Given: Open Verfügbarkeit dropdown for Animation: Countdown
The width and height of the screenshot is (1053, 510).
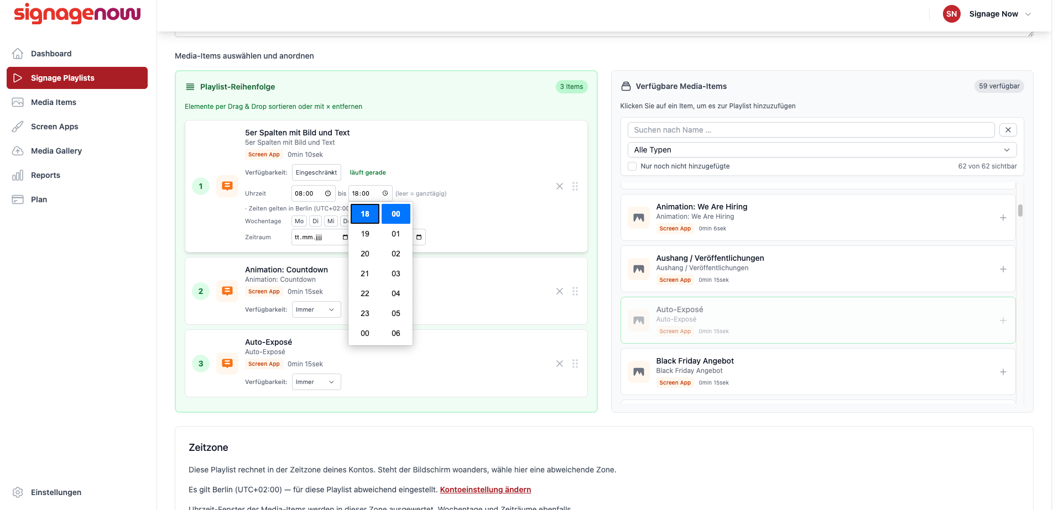Looking at the screenshot, I should pyautogui.click(x=316, y=309).
